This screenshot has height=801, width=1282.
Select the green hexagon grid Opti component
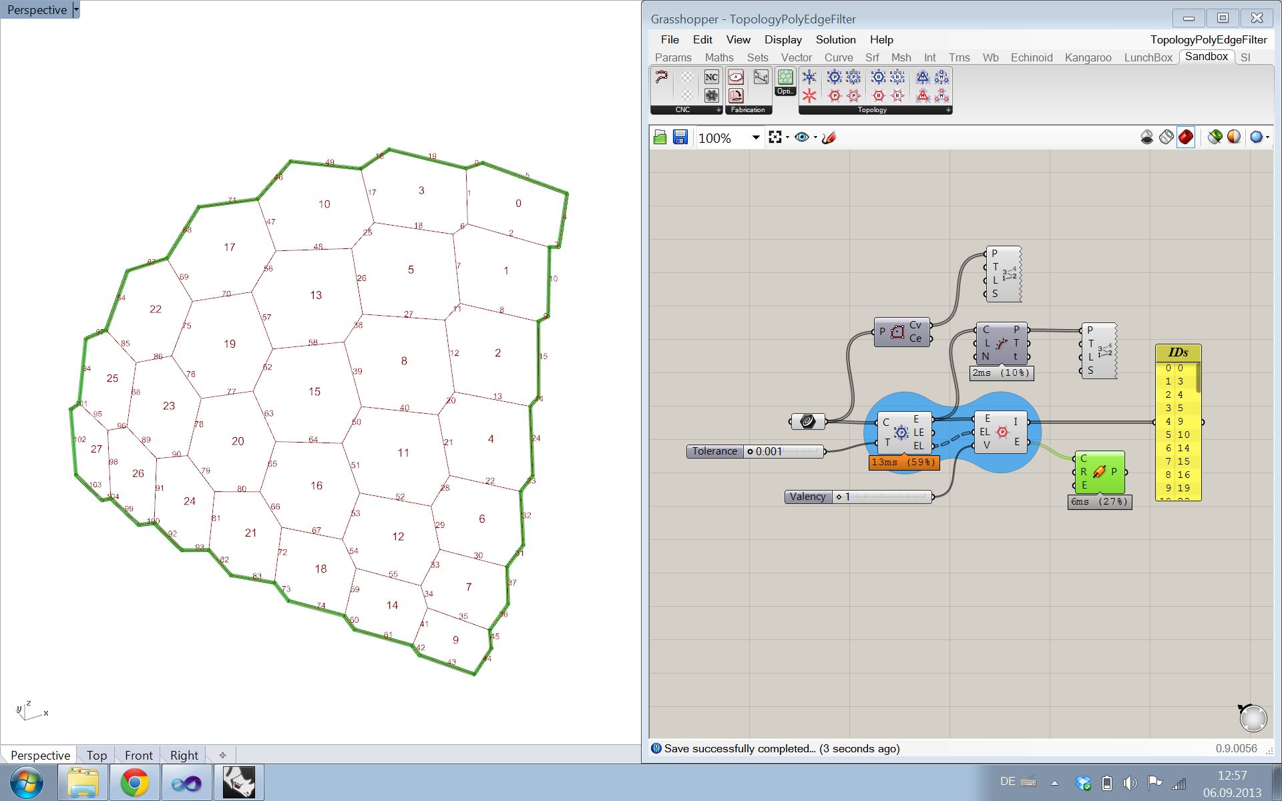pyautogui.click(x=785, y=77)
